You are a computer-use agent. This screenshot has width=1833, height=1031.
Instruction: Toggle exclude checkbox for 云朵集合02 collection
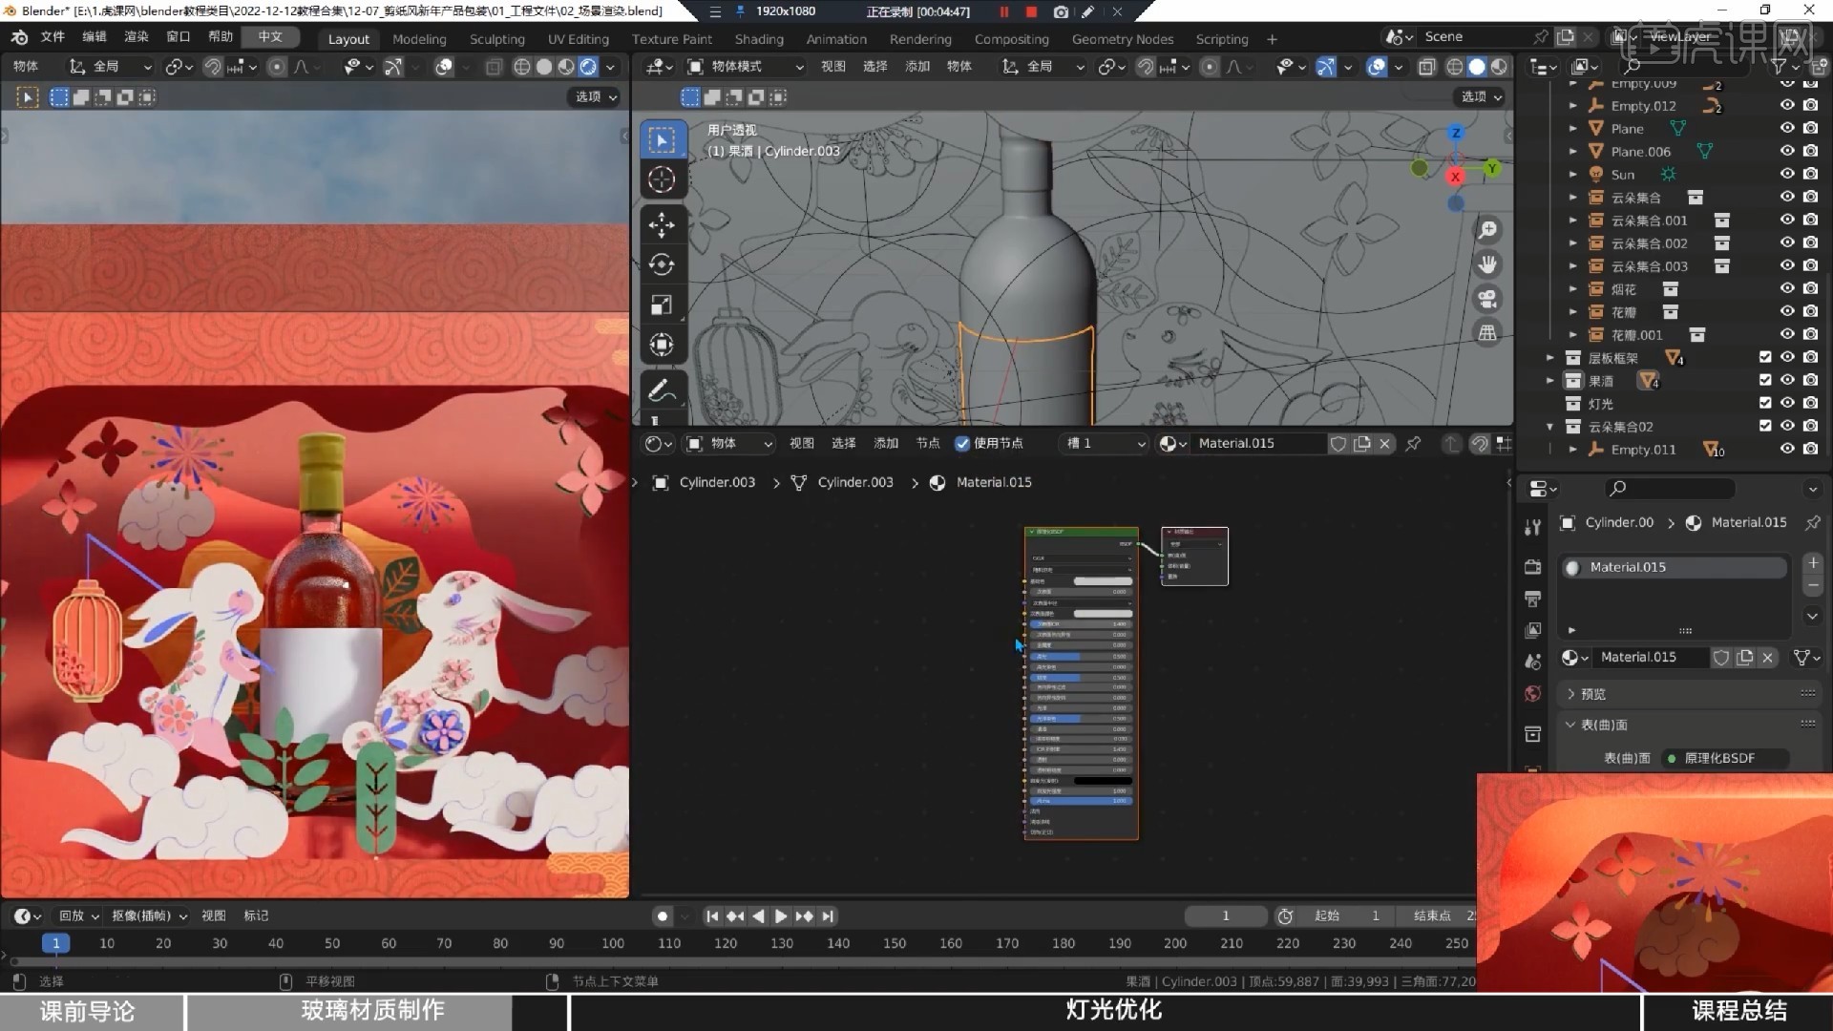tap(1765, 426)
